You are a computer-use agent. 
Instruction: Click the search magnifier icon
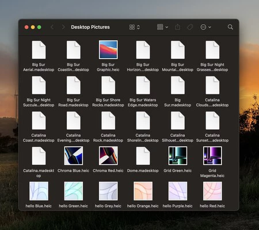coord(230,27)
